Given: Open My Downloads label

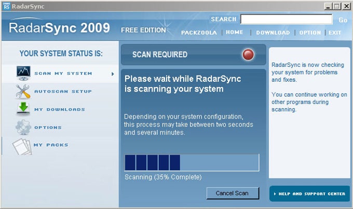Looking at the screenshot, I should click(60, 110).
